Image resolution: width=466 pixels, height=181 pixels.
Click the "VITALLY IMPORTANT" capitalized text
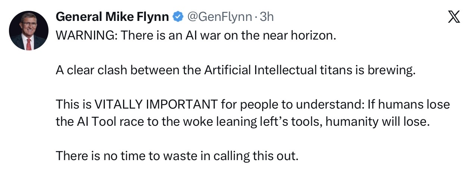click(156, 105)
